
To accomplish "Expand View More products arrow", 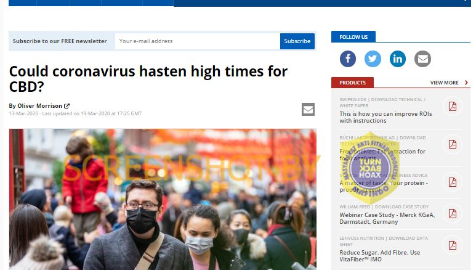I will pyautogui.click(x=466, y=83).
